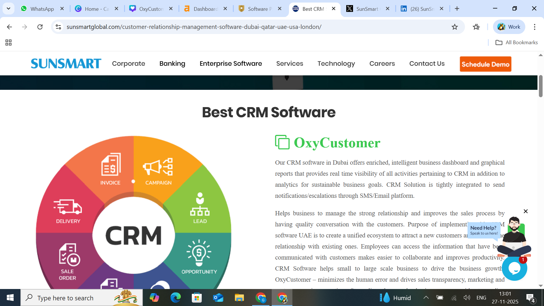This screenshot has width=544, height=306.
Task: Open the Corporate menu
Action: [x=128, y=63]
